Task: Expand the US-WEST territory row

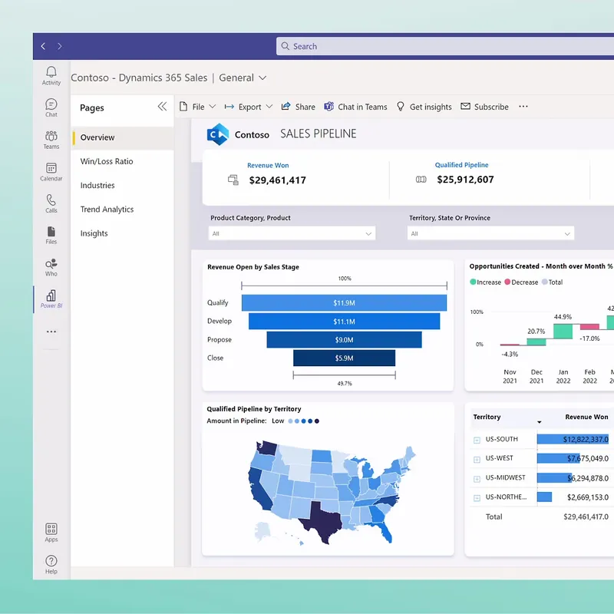Action: pos(477,459)
